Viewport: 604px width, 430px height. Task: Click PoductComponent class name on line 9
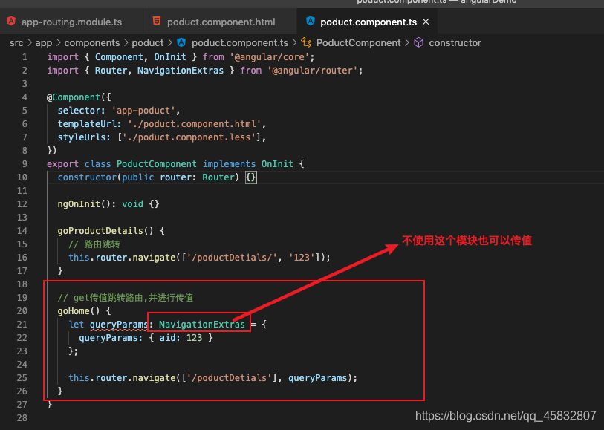click(x=157, y=164)
